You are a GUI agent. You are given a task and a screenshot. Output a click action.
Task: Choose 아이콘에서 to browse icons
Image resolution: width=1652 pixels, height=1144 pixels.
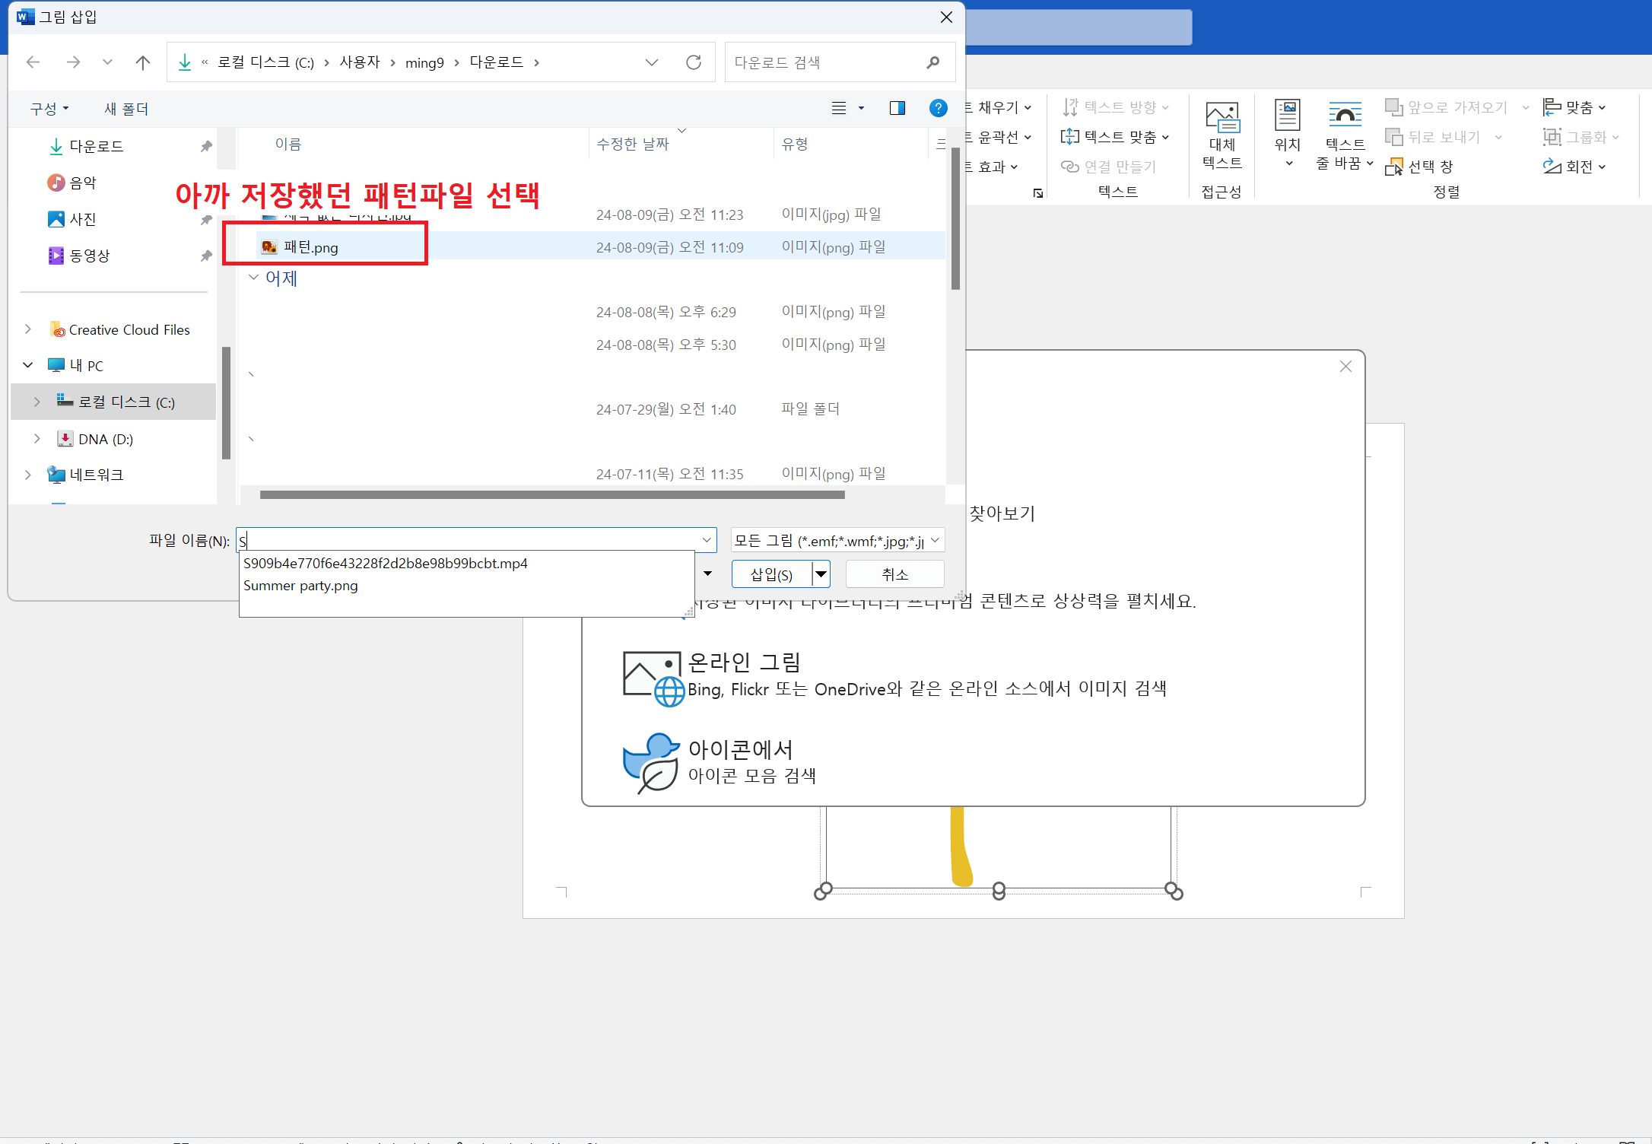coord(740,749)
